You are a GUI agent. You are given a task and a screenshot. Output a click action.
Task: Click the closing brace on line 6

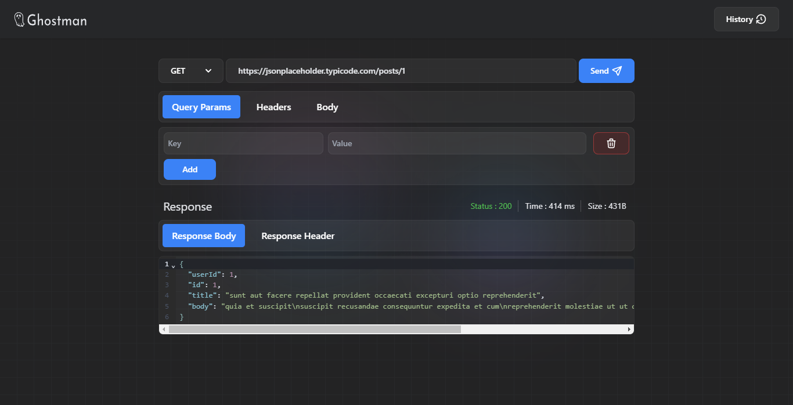pyautogui.click(x=182, y=317)
